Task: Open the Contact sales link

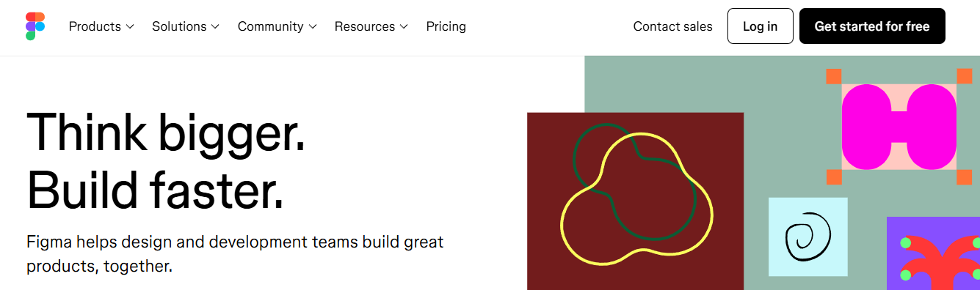Action: (672, 26)
